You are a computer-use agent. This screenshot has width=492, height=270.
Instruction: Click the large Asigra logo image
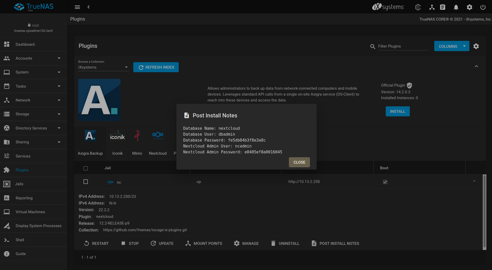99,100
